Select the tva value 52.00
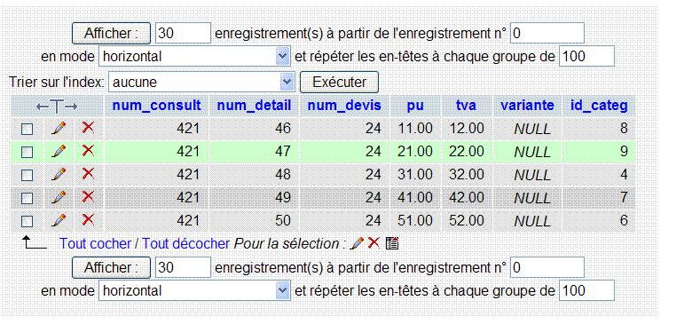 [x=467, y=220]
